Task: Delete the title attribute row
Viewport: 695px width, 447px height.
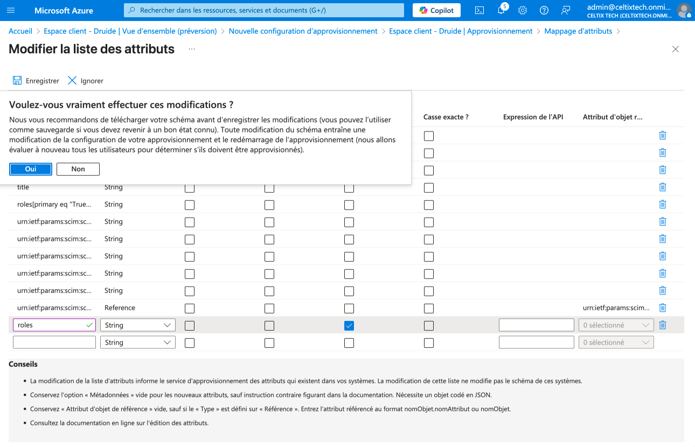Action: (663, 187)
